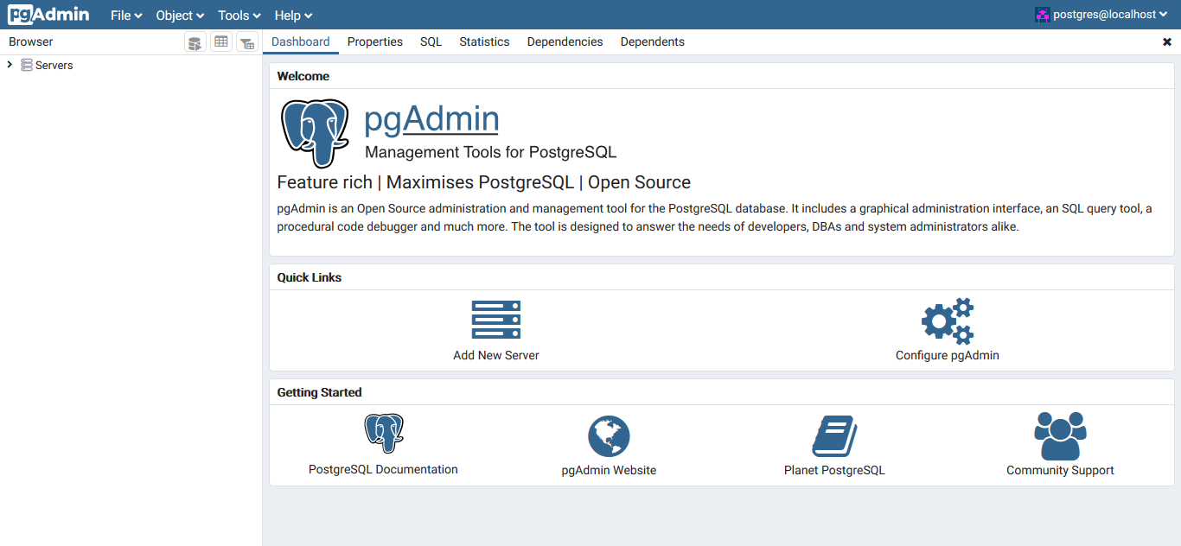
Task: Click the pgAdmin logo in the Welcome panel
Action: (x=315, y=133)
